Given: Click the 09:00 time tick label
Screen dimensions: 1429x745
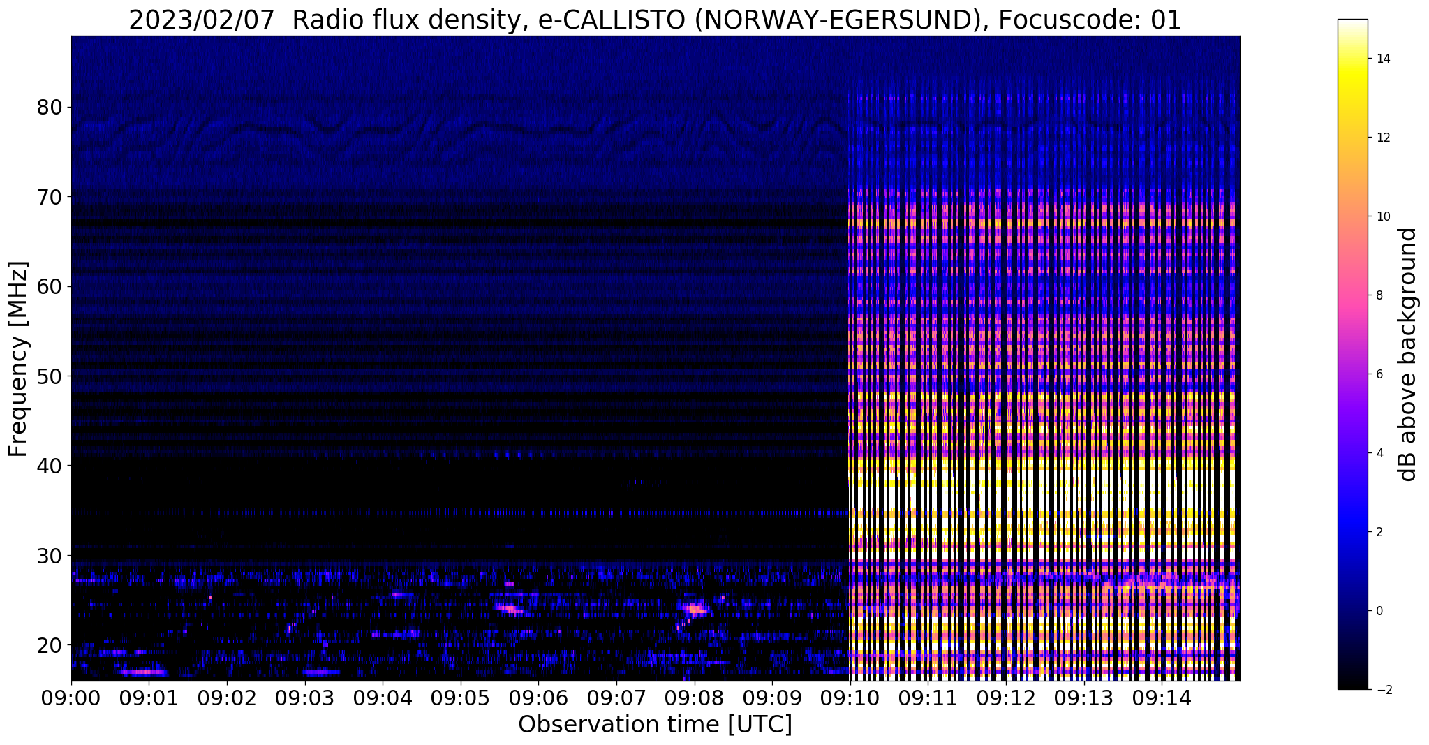Looking at the screenshot, I should pos(71,697).
